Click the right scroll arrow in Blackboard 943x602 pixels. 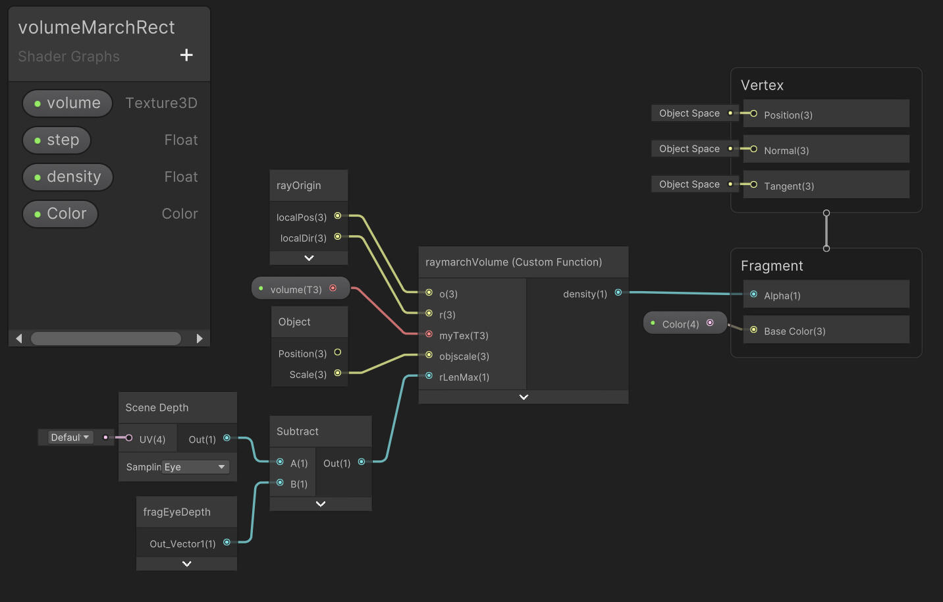200,339
